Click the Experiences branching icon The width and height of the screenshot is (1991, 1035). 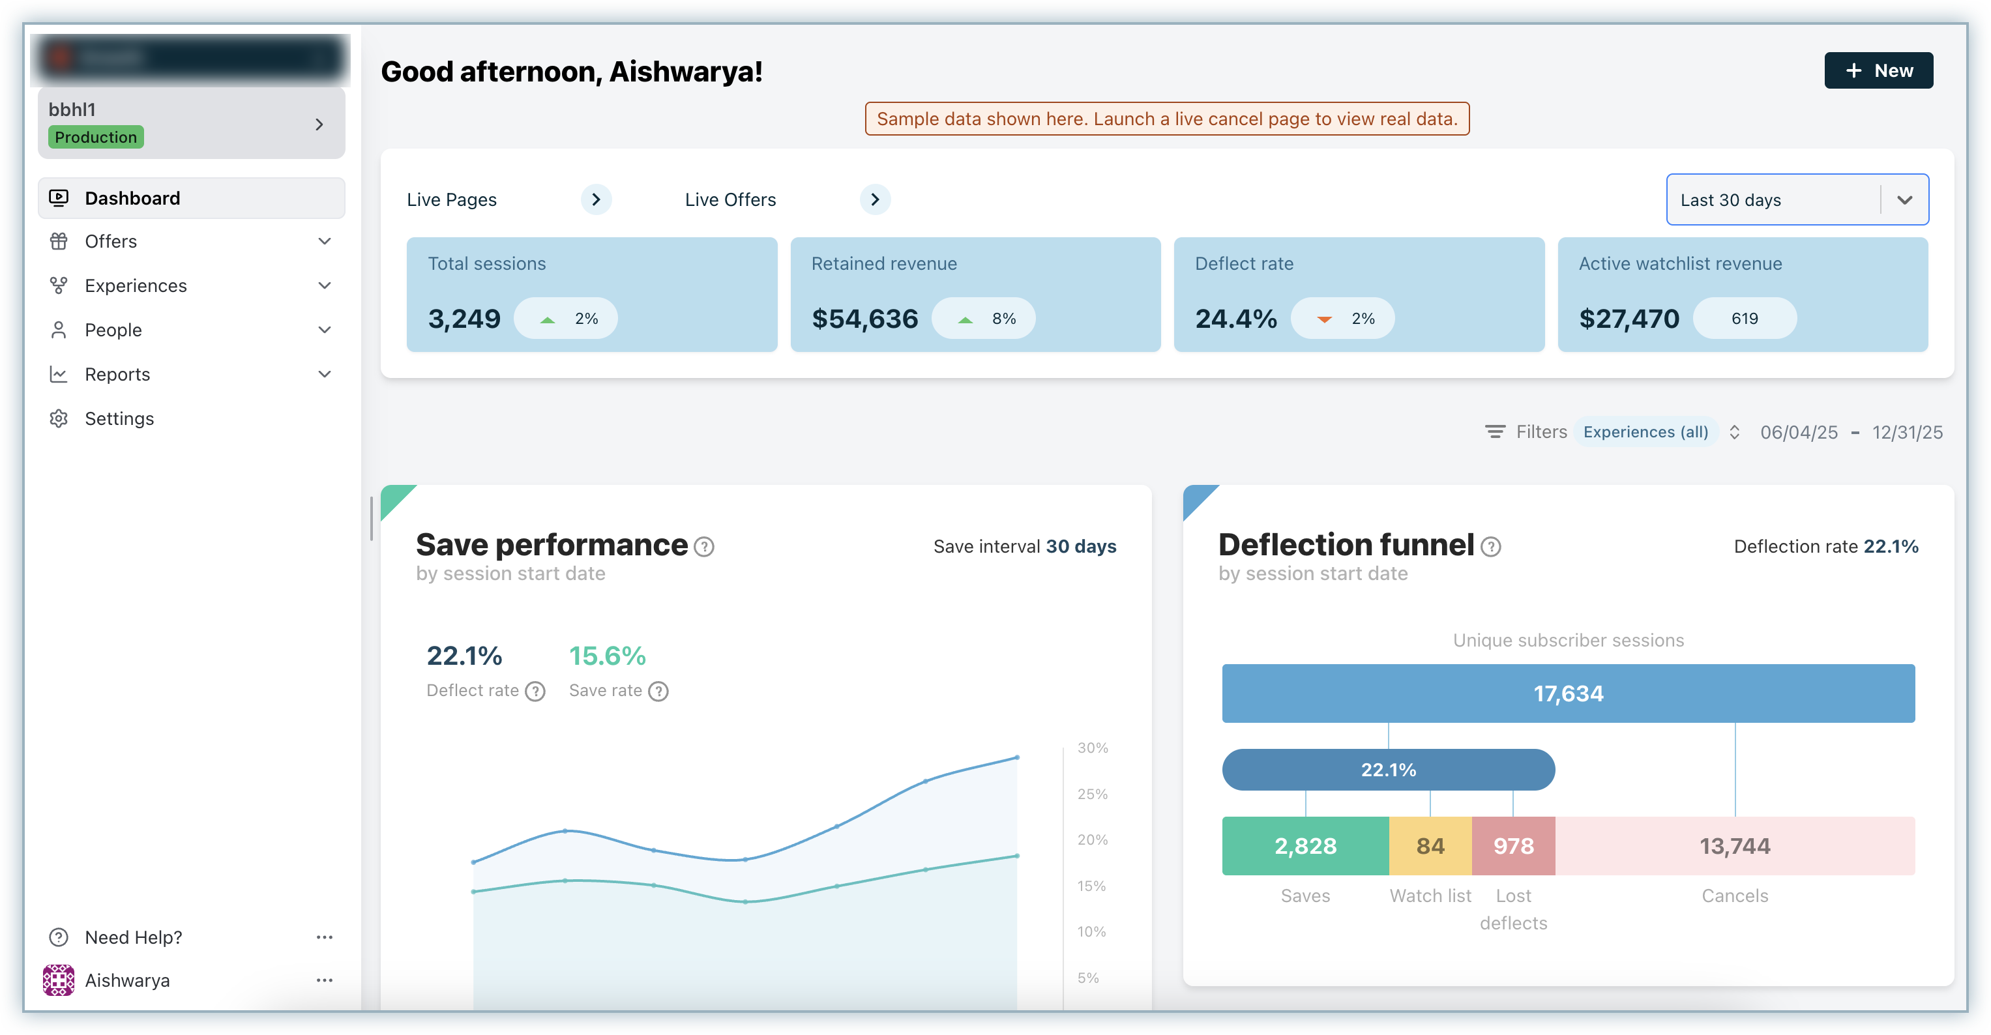tap(59, 285)
